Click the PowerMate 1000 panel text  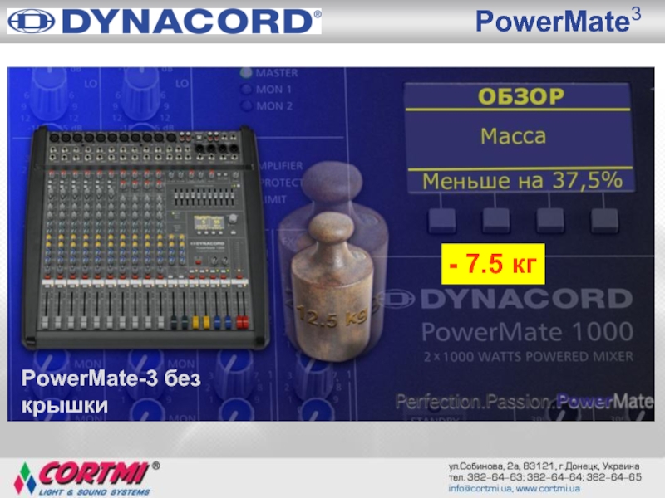click(x=528, y=331)
